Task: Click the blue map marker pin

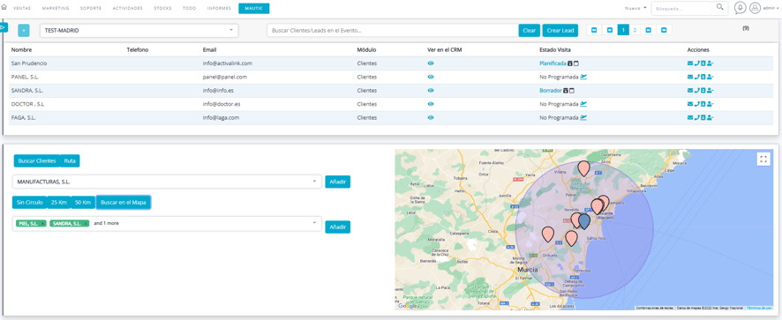Action: (x=584, y=222)
